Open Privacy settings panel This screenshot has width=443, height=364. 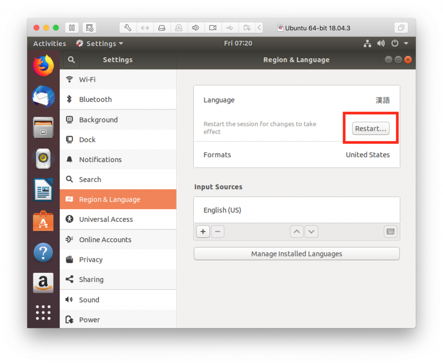point(118,259)
